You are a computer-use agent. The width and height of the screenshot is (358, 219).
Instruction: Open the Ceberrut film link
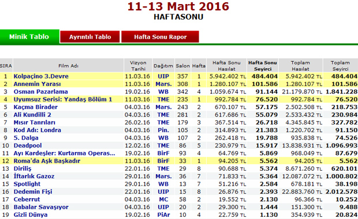pyautogui.click(x=27, y=199)
